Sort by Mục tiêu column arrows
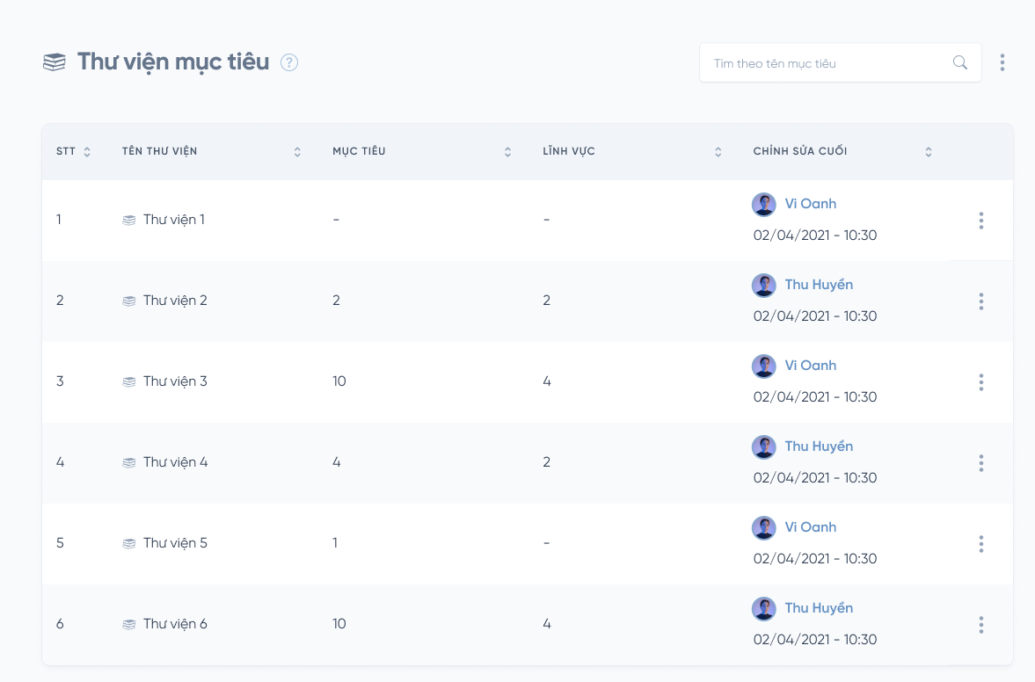This screenshot has width=1035, height=682. click(x=507, y=152)
